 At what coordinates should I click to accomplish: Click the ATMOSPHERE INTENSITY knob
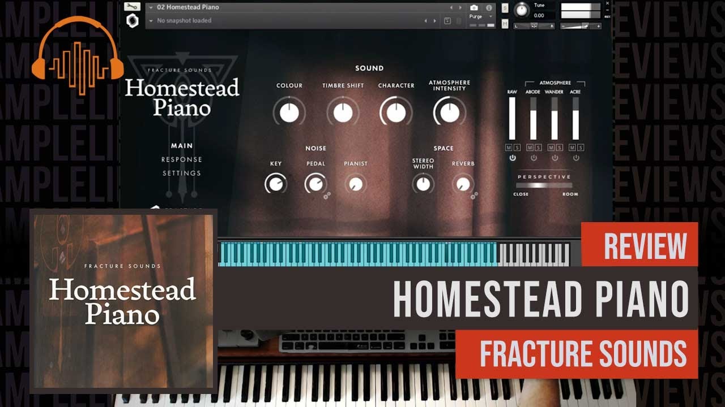click(x=449, y=112)
